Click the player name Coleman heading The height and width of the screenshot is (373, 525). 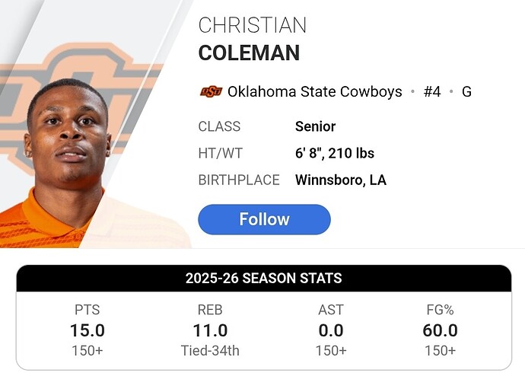(249, 53)
